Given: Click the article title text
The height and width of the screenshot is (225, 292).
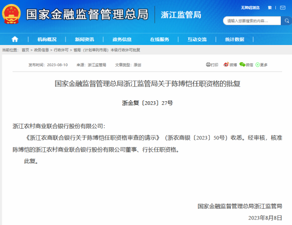Looking at the screenshot, I should (147, 84).
